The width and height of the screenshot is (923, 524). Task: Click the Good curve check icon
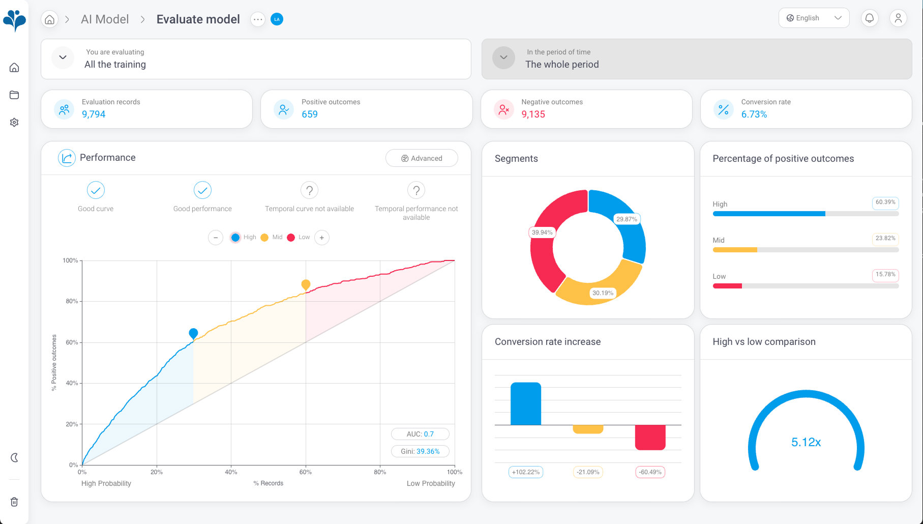[x=96, y=190]
